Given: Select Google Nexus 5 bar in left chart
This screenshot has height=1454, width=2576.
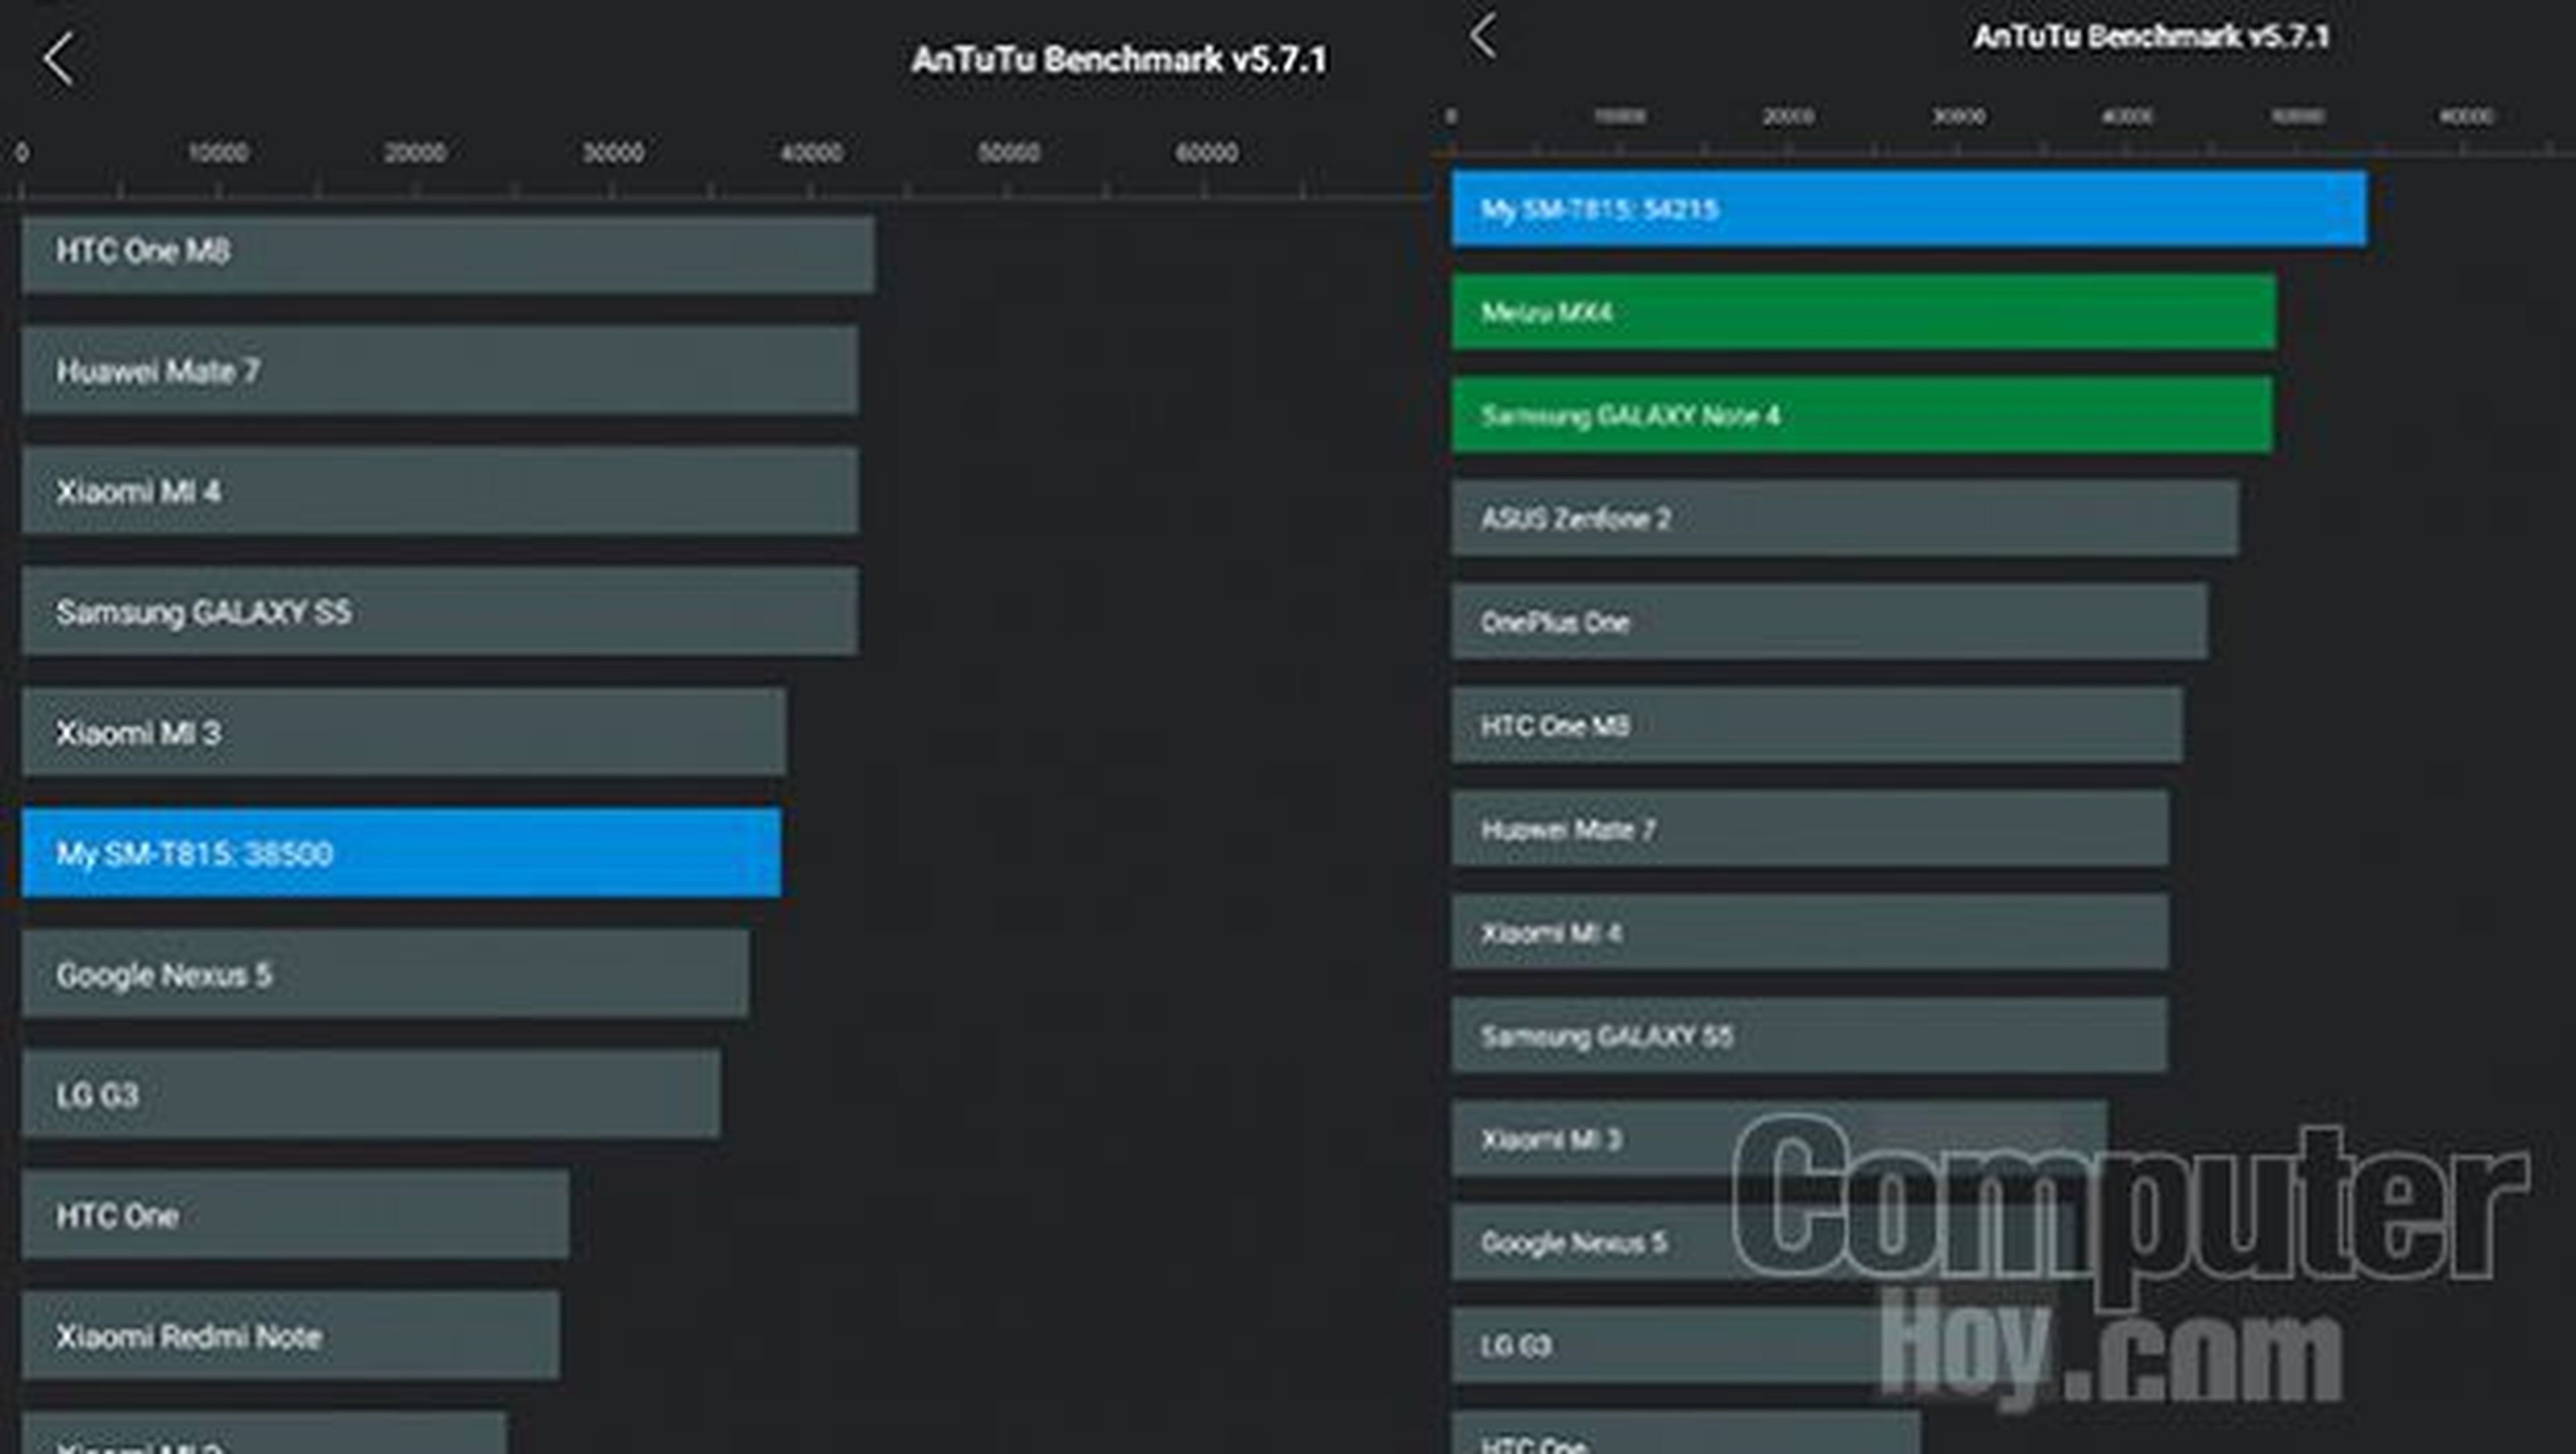Looking at the screenshot, I should 385,974.
